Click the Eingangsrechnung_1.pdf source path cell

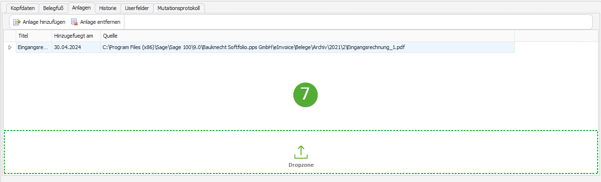tap(308, 47)
